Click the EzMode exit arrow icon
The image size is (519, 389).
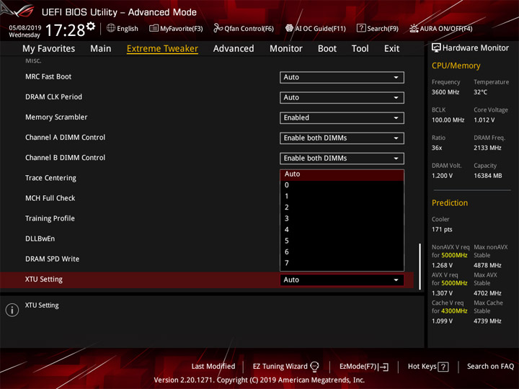tap(383, 367)
